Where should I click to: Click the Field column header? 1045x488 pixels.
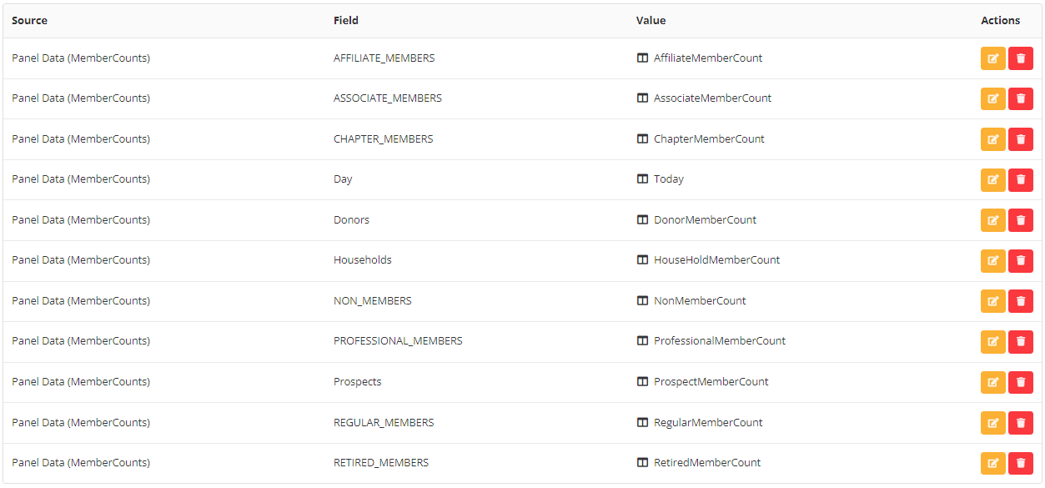click(x=346, y=21)
